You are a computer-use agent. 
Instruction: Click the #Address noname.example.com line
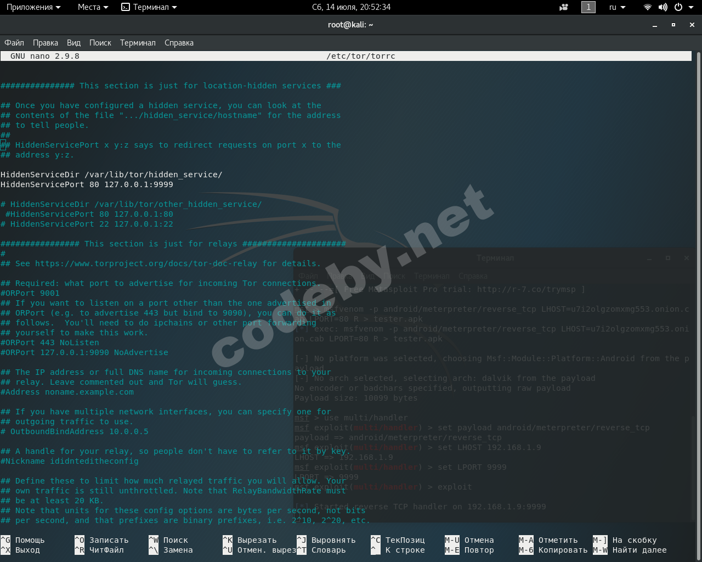coord(67,392)
